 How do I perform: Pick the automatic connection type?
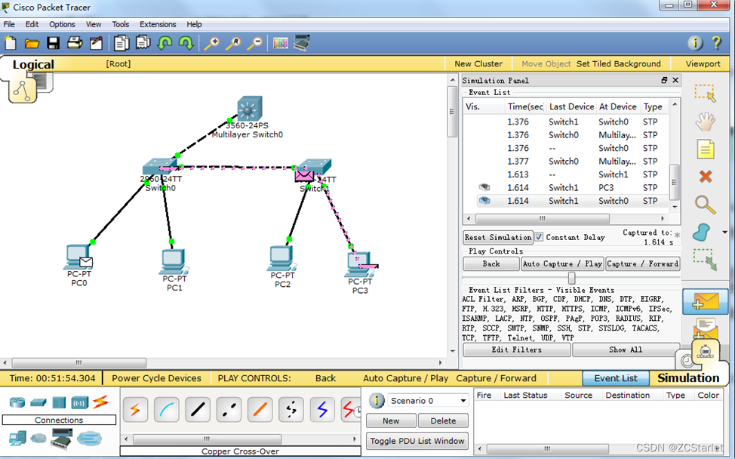[x=136, y=409]
